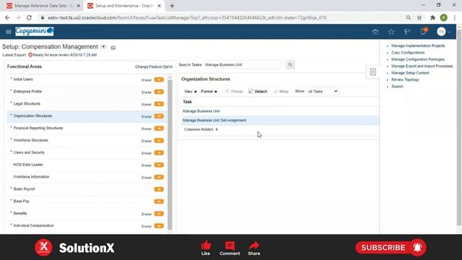
Task: Click the Capgemini logo
Action: tap(34, 31)
